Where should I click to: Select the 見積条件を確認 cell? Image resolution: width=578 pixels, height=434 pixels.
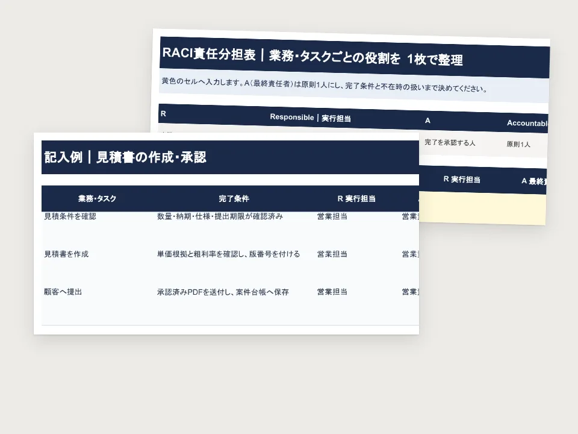pos(70,216)
